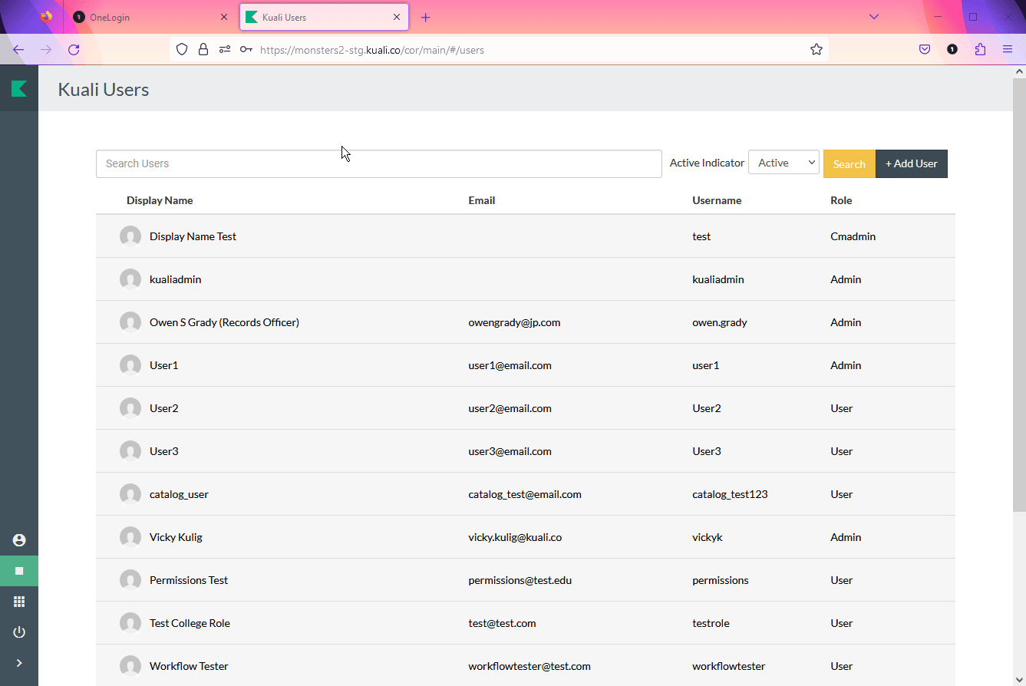This screenshot has height=686, width=1026.
Task: Open the list all tabs dropdown arrow
Action: [x=873, y=17]
